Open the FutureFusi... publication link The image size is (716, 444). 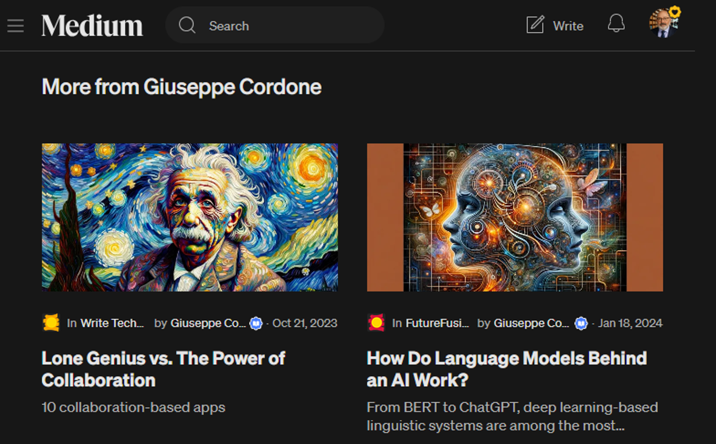click(438, 323)
